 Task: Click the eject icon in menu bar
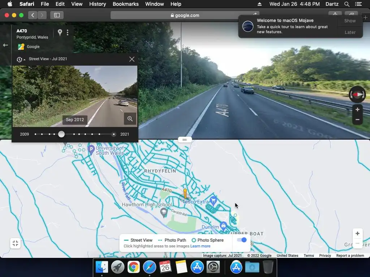pyautogui.click(x=259, y=4)
